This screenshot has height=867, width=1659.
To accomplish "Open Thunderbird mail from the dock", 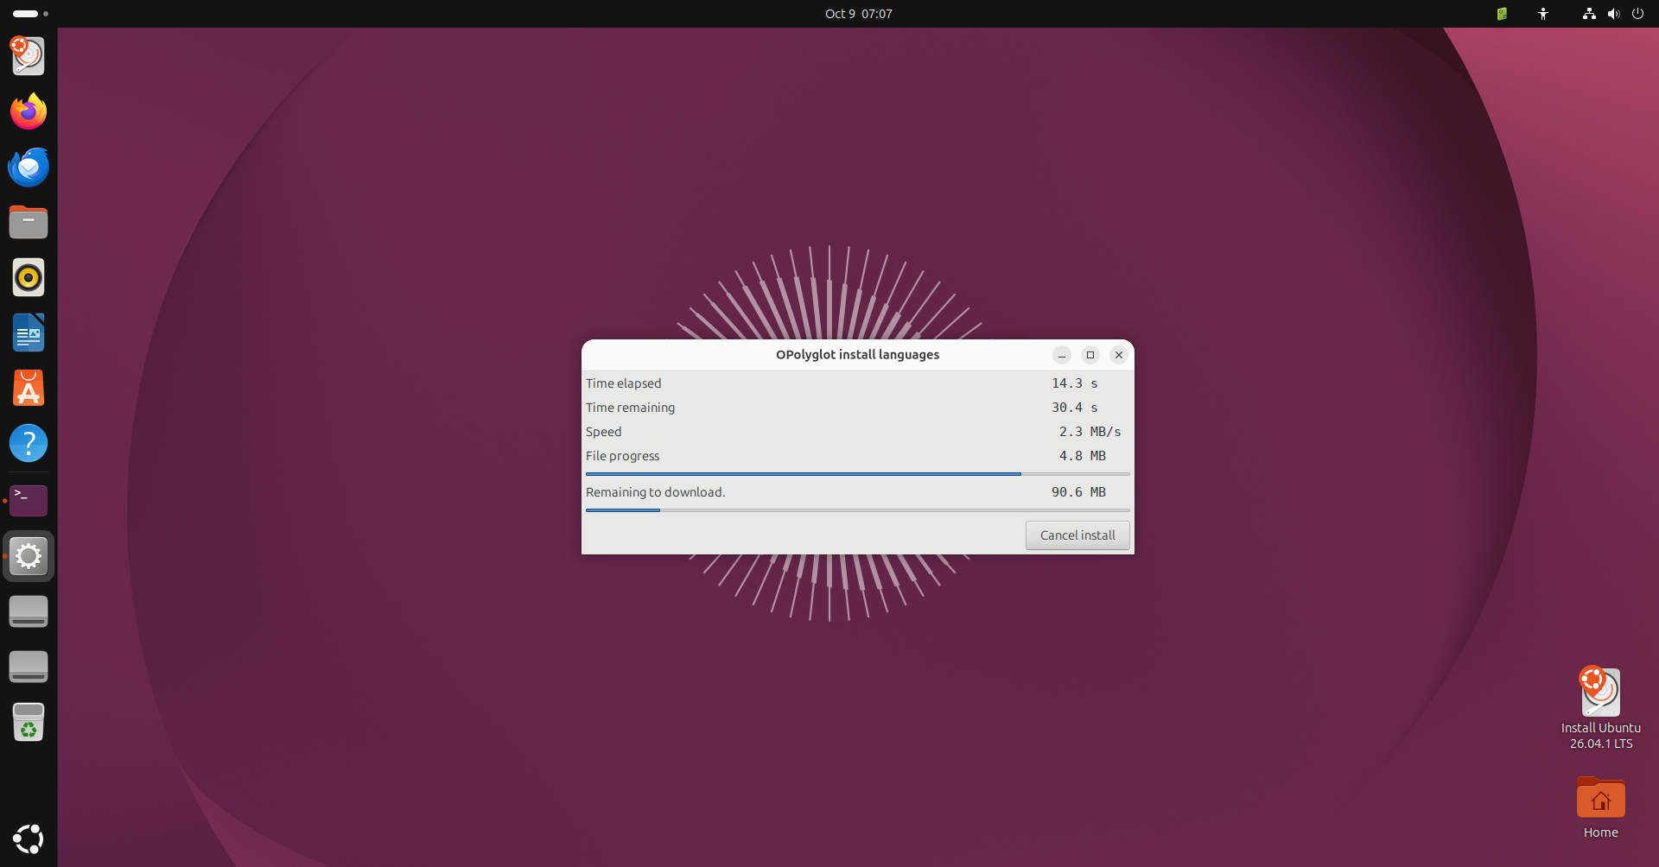I will tap(29, 167).
